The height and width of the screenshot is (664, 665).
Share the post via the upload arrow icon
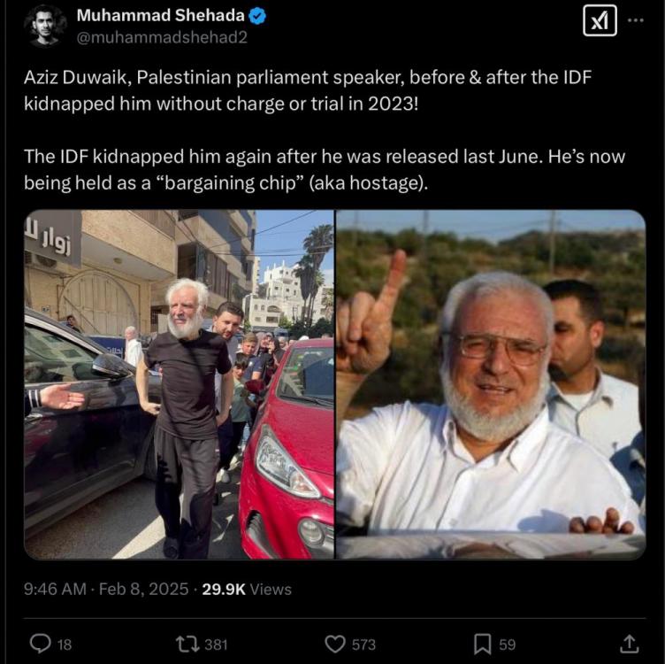[629, 644]
